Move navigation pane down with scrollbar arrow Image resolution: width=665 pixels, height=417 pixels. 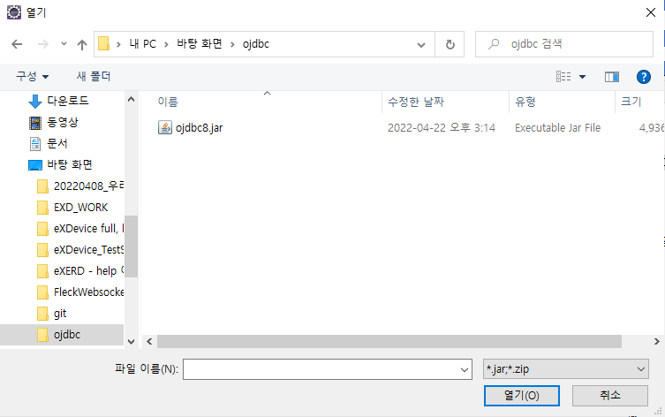131,342
